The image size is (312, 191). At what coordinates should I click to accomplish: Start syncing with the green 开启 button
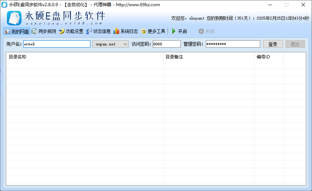(x=179, y=32)
